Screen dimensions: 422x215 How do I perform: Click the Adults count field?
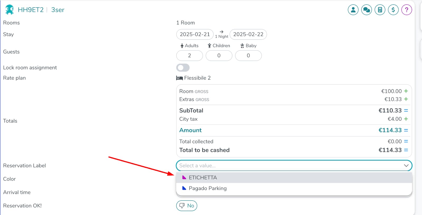tap(189, 56)
